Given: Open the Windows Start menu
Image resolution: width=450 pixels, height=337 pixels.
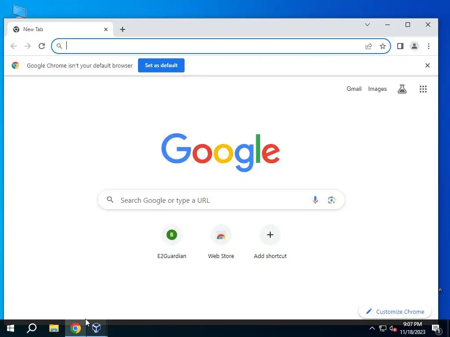Looking at the screenshot, I should click(x=11, y=328).
